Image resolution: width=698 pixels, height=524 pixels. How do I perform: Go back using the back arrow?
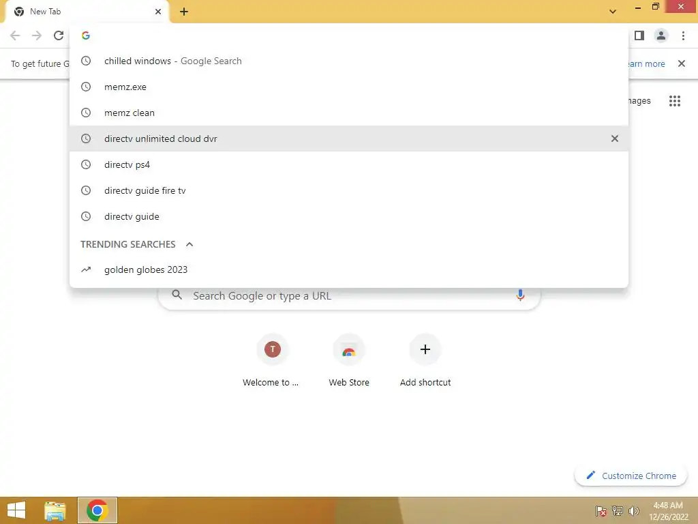pos(15,35)
